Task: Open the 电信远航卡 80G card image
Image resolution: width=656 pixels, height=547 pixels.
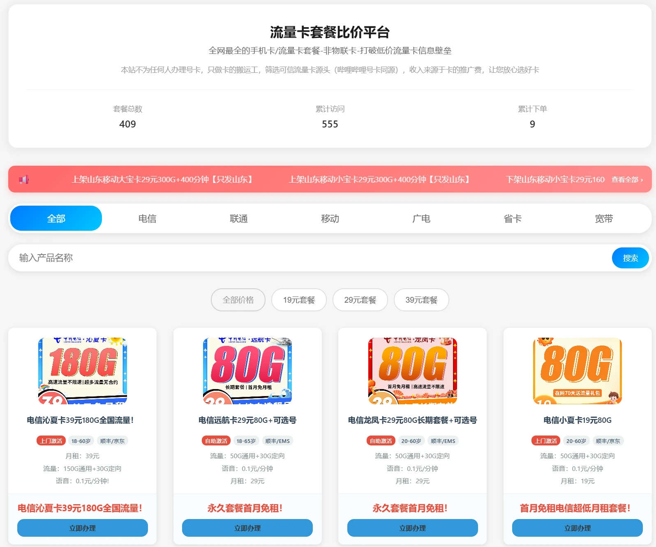Action: [247, 371]
